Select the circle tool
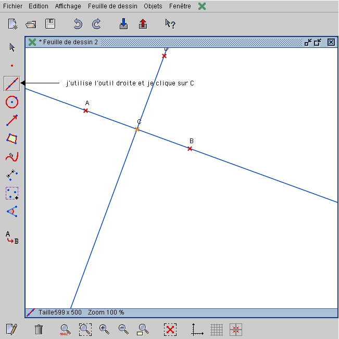This screenshot has height=339, width=339. tap(12, 102)
